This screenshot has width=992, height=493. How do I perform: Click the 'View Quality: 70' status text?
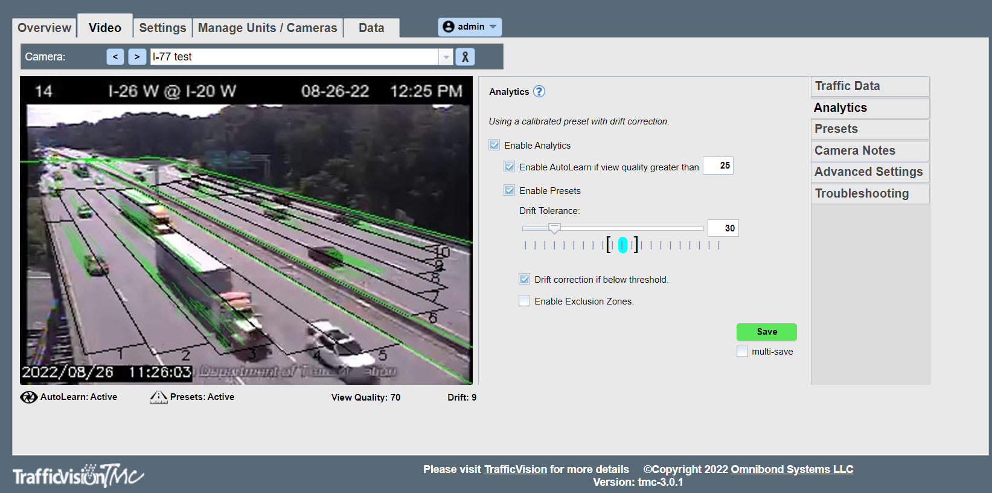pyautogui.click(x=366, y=398)
